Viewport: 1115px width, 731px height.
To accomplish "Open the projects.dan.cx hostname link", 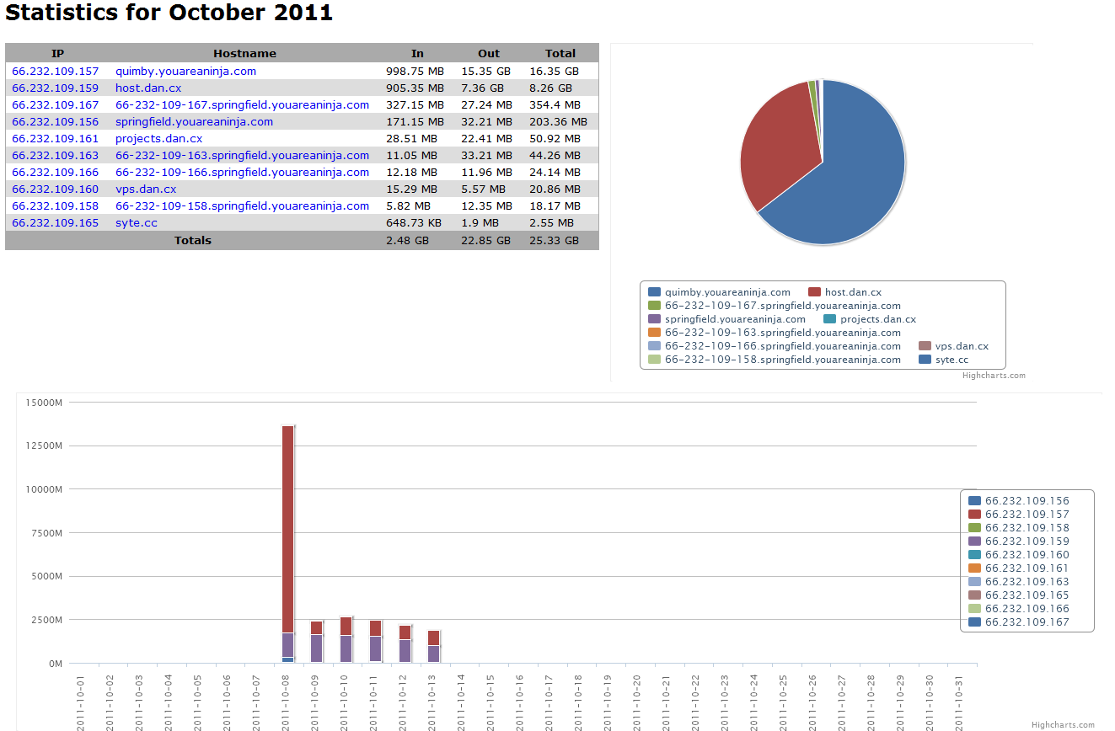I will (158, 138).
